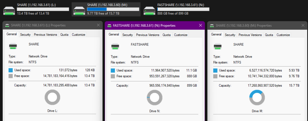Screen dimensions: 308x121
Task: Open Previous Versions tab in M: Properties
Action: coord(250,35)
